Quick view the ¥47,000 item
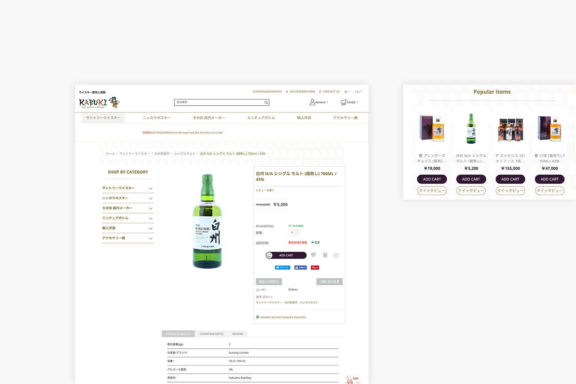 (x=550, y=190)
